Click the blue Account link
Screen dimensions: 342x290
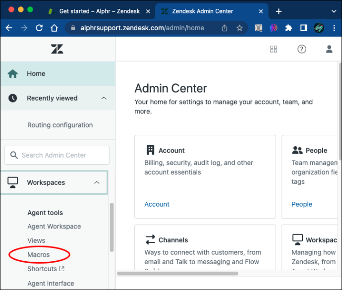coord(157,204)
